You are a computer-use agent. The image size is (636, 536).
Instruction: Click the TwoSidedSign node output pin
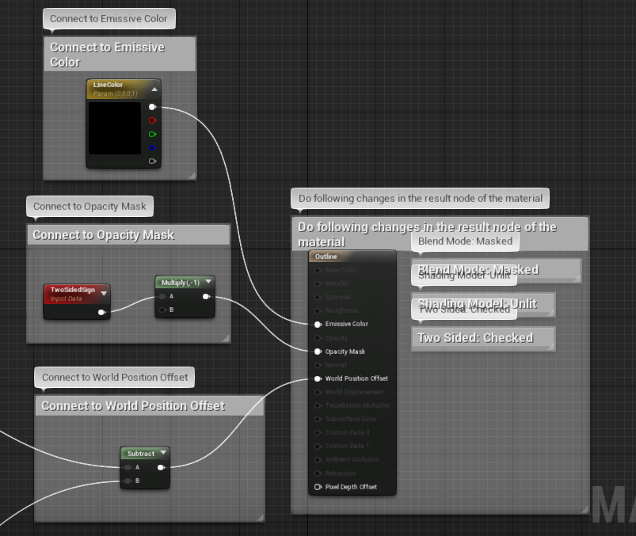point(102,312)
